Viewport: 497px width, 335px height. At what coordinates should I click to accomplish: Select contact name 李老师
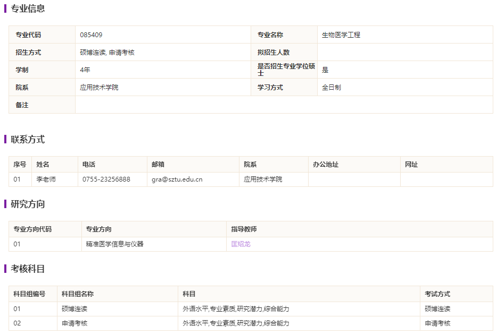click(46, 179)
